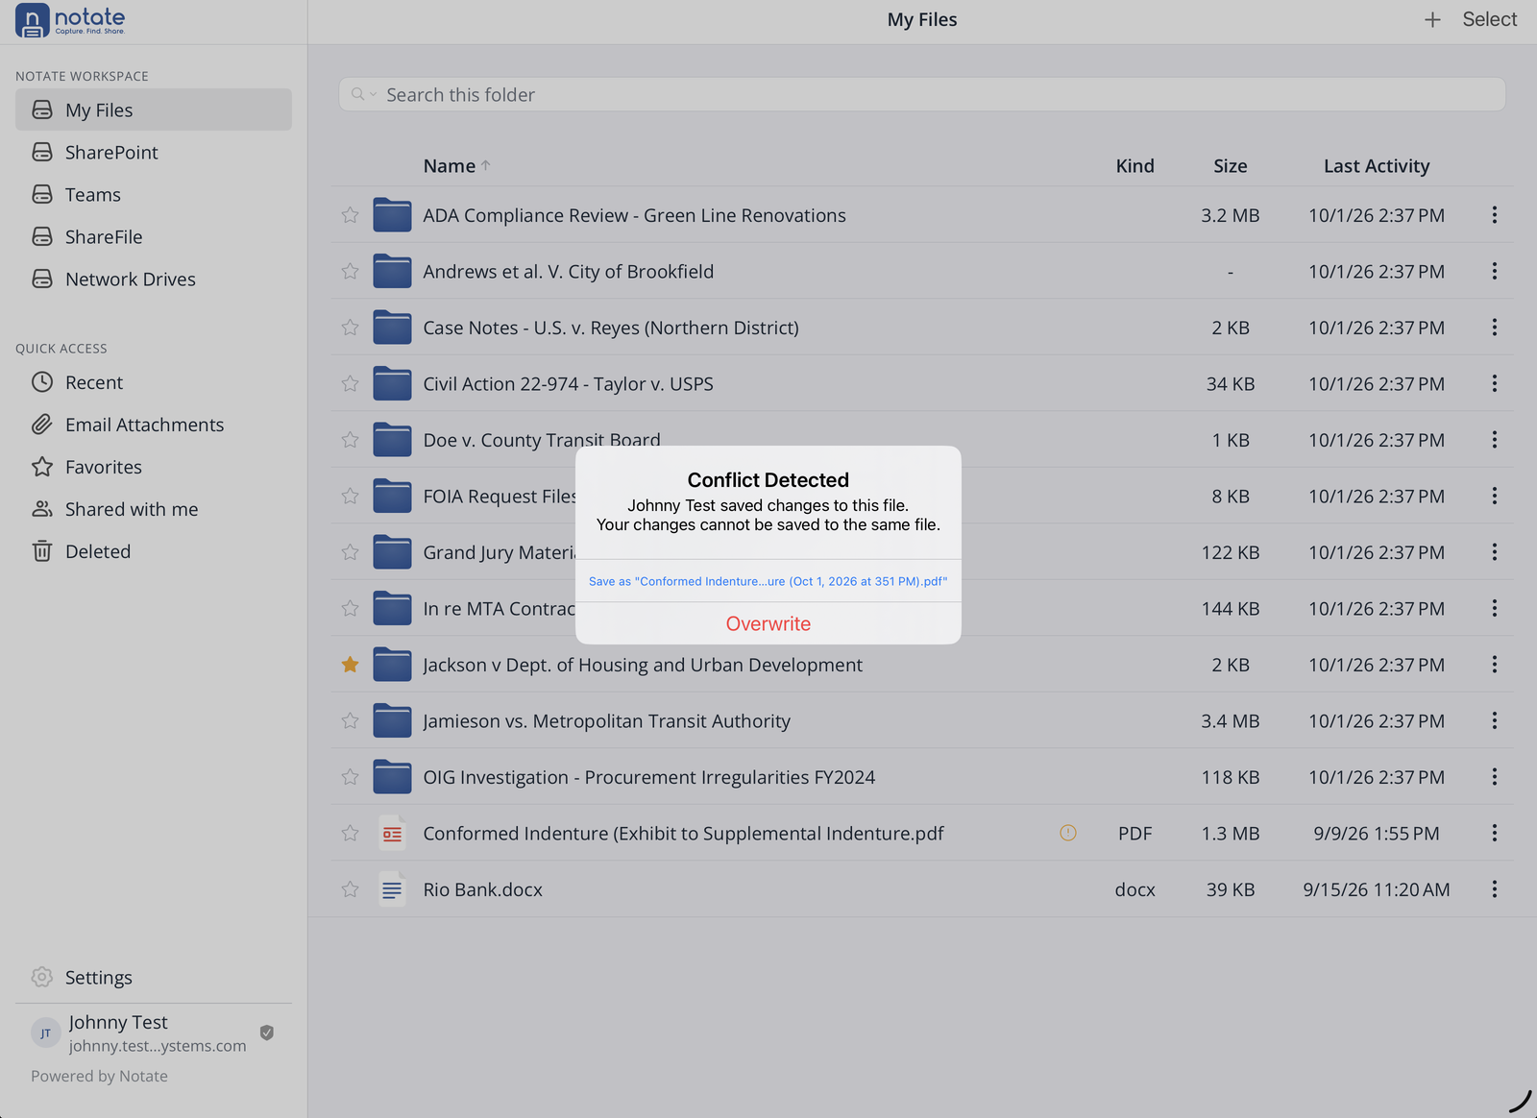
Task: Star the Conformed Indenture PDF file
Action: tap(350, 833)
